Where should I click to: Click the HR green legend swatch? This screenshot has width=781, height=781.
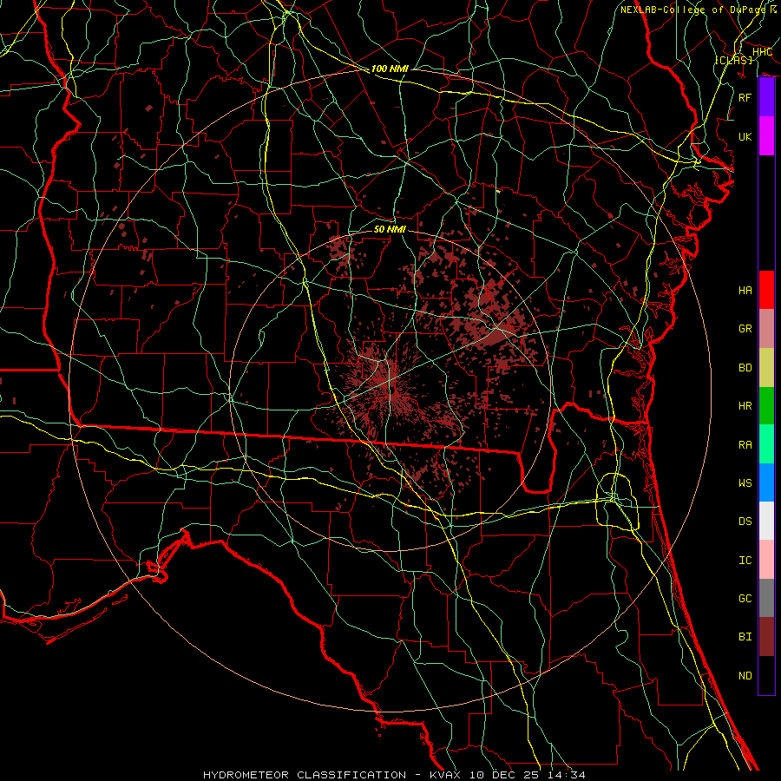tap(766, 406)
